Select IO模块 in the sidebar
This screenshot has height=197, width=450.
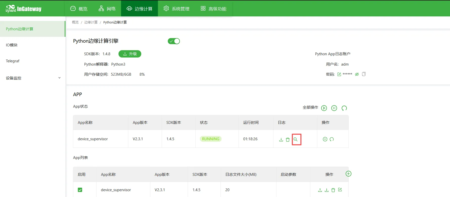[x=33, y=45]
